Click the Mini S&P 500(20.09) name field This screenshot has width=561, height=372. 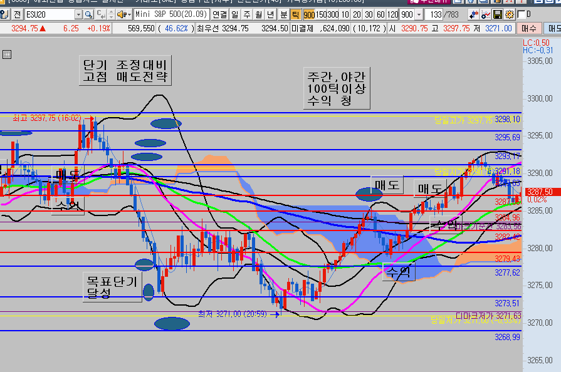click(171, 14)
